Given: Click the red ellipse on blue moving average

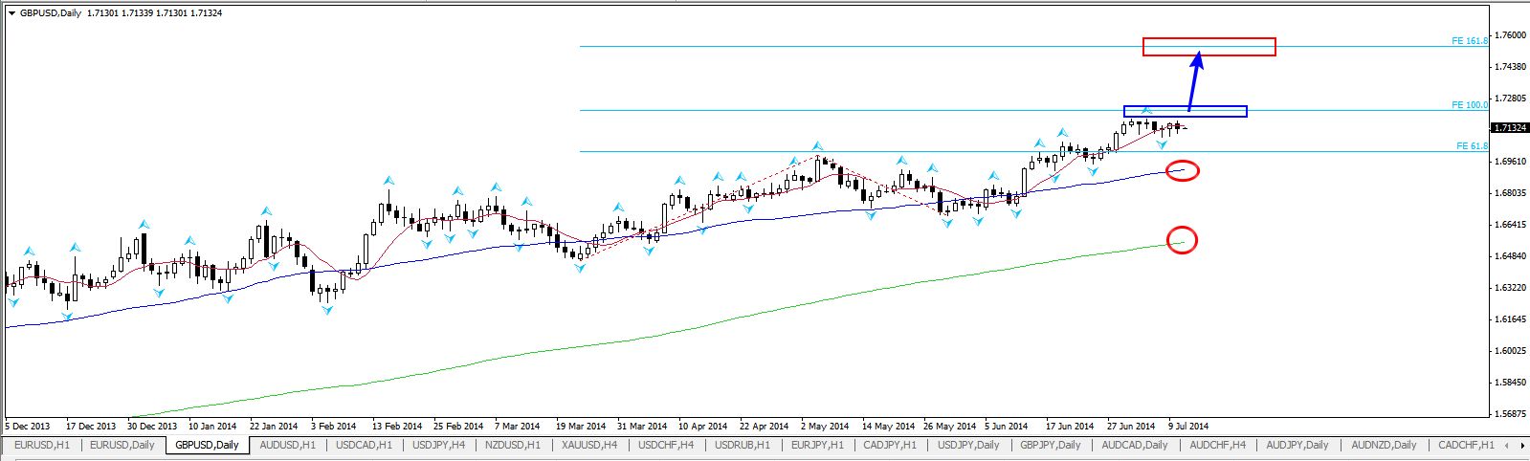Looking at the screenshot, I should [1184, 171].
